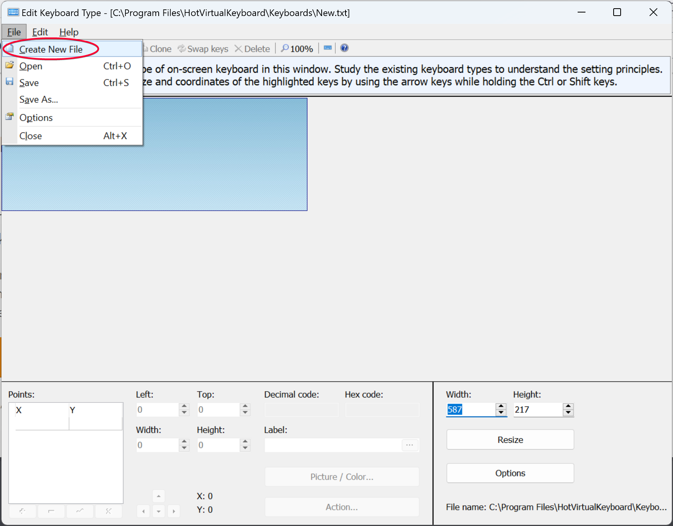Choose Close in the File menu
This screenshot has height=526, width=673.
72,136
